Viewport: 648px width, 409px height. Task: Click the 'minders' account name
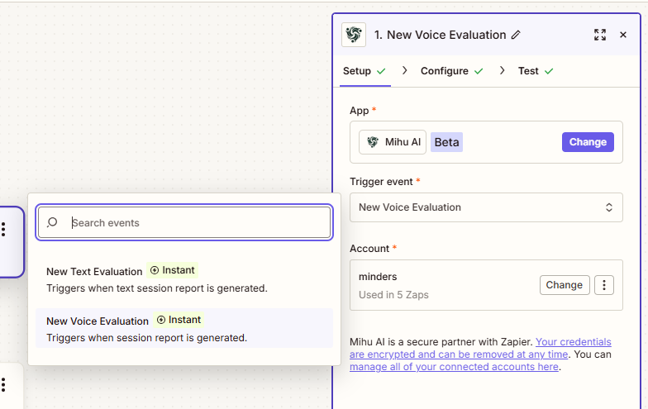(378, 277)
